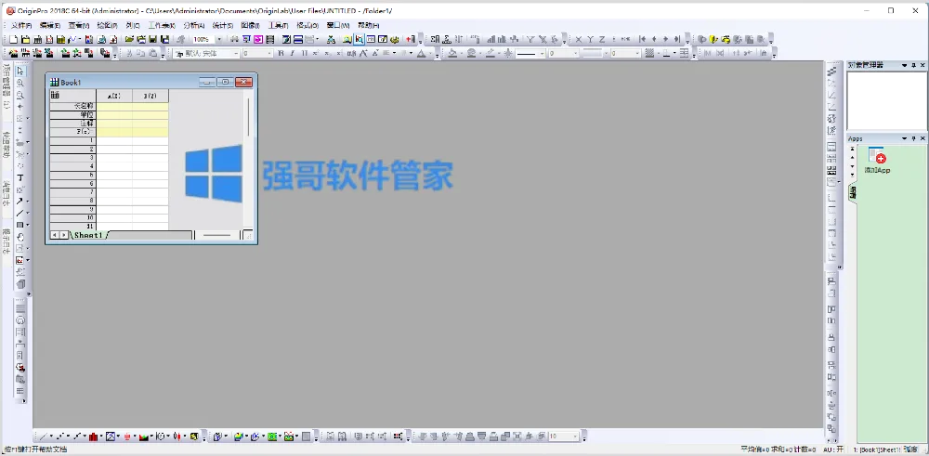This screenshot has height=456, width=929.
Task: Close the Apps panel
Action: click(x=923, y=138)
